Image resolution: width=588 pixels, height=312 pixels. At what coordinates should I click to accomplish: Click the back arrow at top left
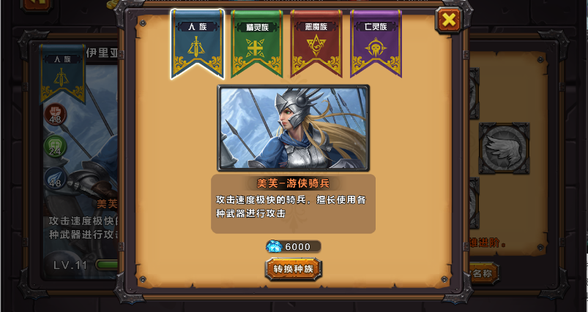tap(37, 4)
